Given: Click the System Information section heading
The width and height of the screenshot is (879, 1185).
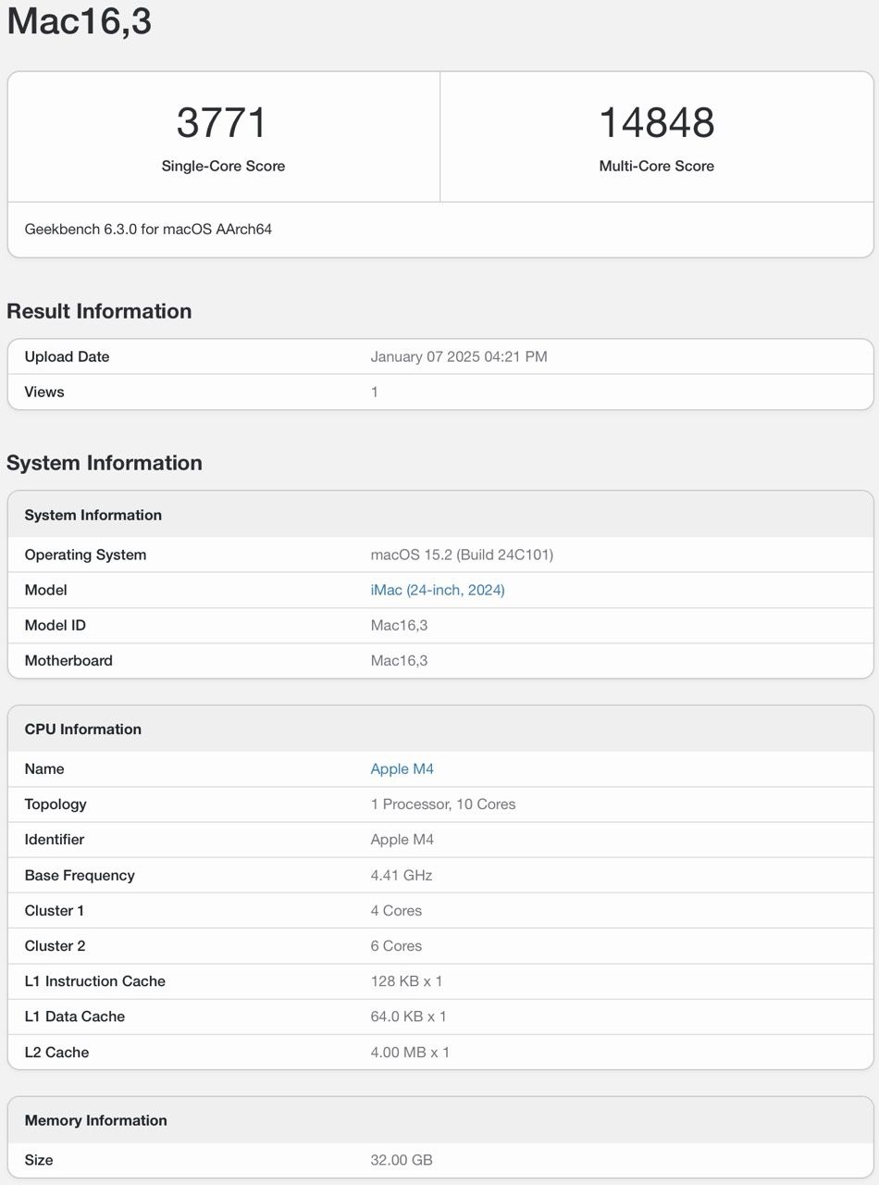Looking at the screenshot, I should [x=105, y=463].
